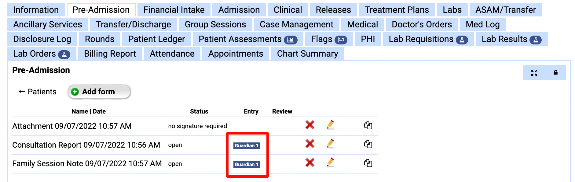Duplicate the Consultation Report form
The width and height of the screenshot is (575, 182).
[368, 143]
